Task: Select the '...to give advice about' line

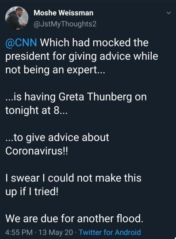Action: pyautogui.click(x=57, y=137)
